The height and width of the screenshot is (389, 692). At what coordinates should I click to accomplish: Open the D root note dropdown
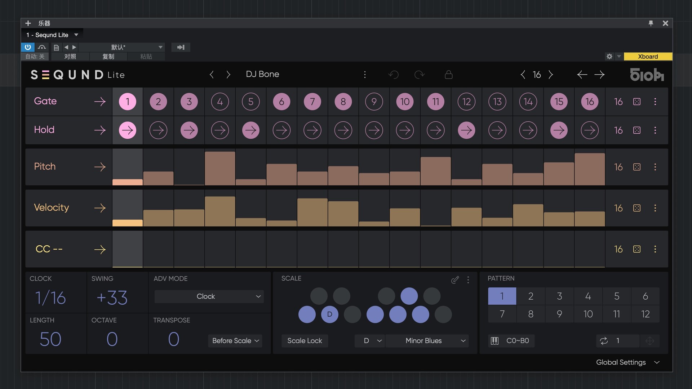[370, 341]
